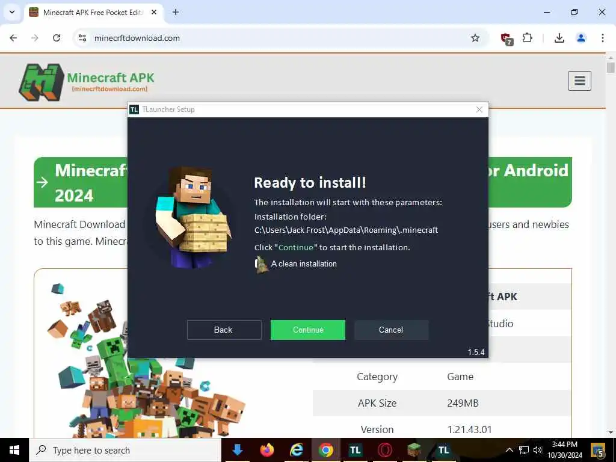
Task: Click the 'APK Size' table label
Action: 377,404
